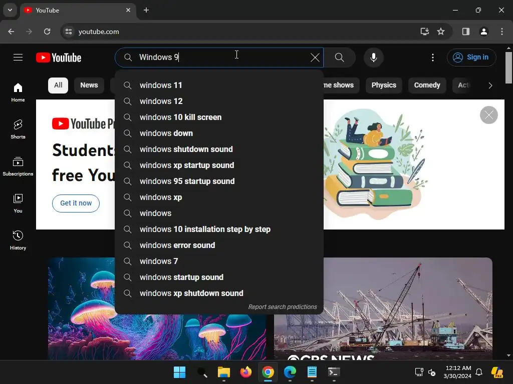Screen dimensions: 513x384
Task: Toggle the Chrome side panel
Action: point(466,31)
